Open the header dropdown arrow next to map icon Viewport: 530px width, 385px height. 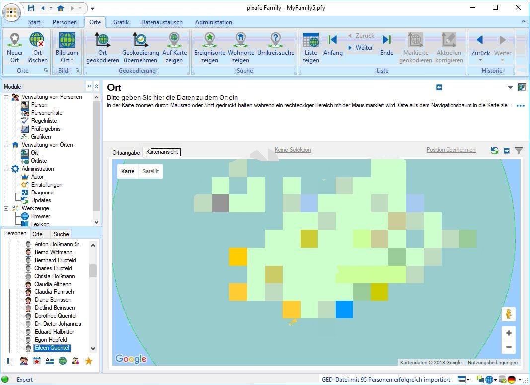(510, 88)
